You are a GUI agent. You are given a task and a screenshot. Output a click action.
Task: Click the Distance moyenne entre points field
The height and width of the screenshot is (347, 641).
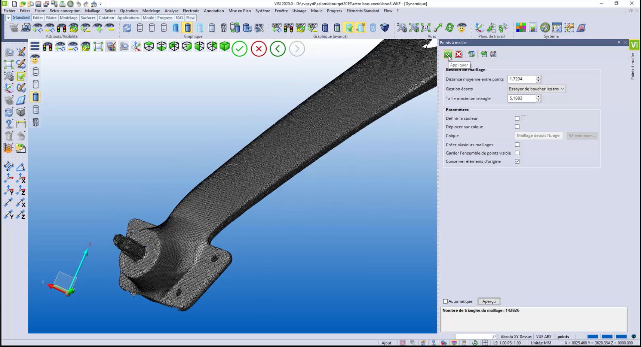pyautogui.click(x=521, y=79)
